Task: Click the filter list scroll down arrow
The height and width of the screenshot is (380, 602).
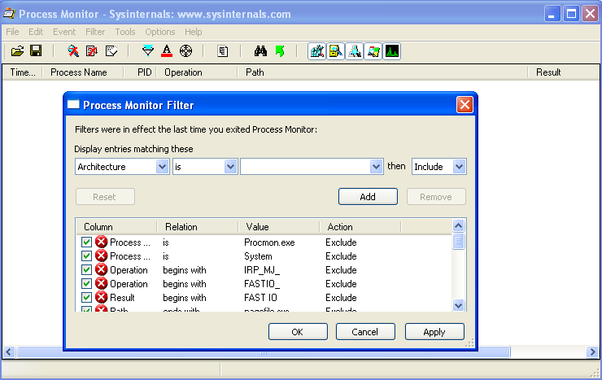Action: tap(458, 305)
